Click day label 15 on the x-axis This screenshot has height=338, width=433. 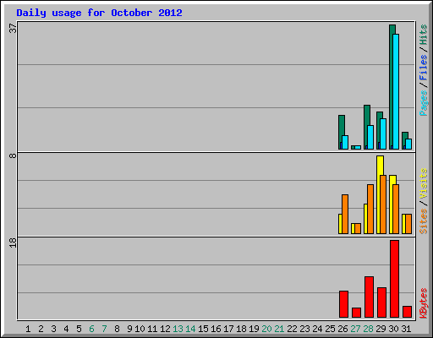(203, 329)
